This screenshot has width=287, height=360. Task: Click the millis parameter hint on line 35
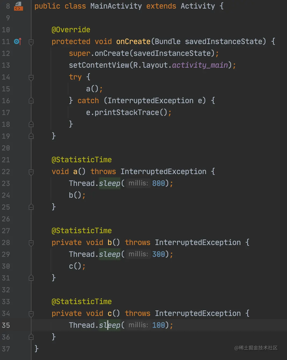click(138, 325)
